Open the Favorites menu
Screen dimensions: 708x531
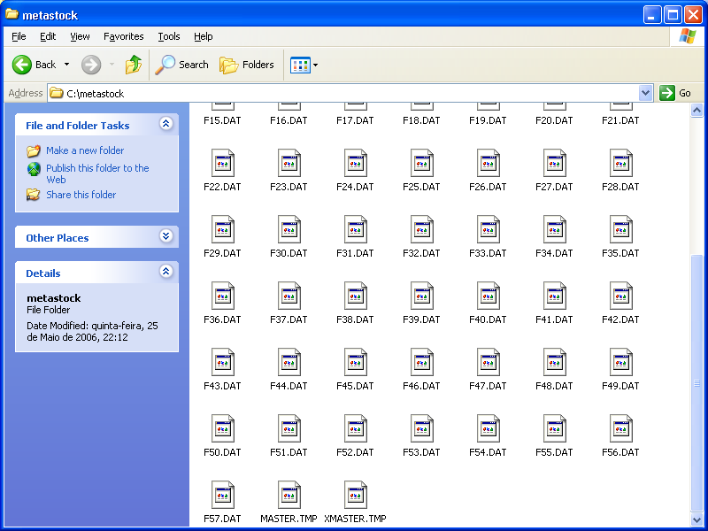[x=123, y=36]
